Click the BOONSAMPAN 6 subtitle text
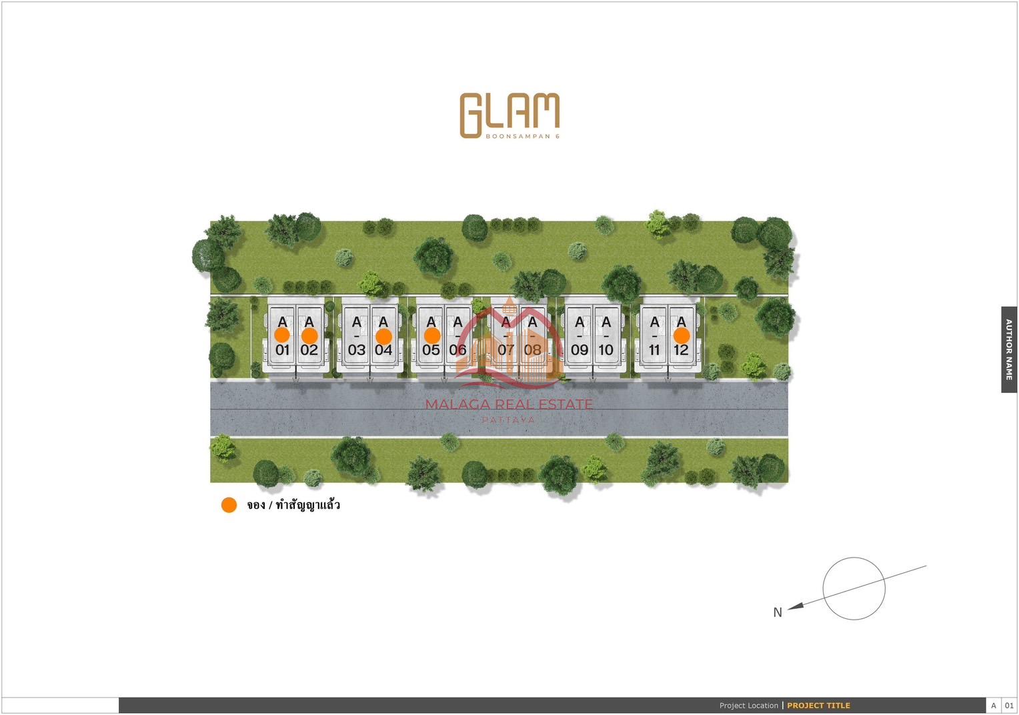This screenshot has width=1019, height=715. pos(523,136)
